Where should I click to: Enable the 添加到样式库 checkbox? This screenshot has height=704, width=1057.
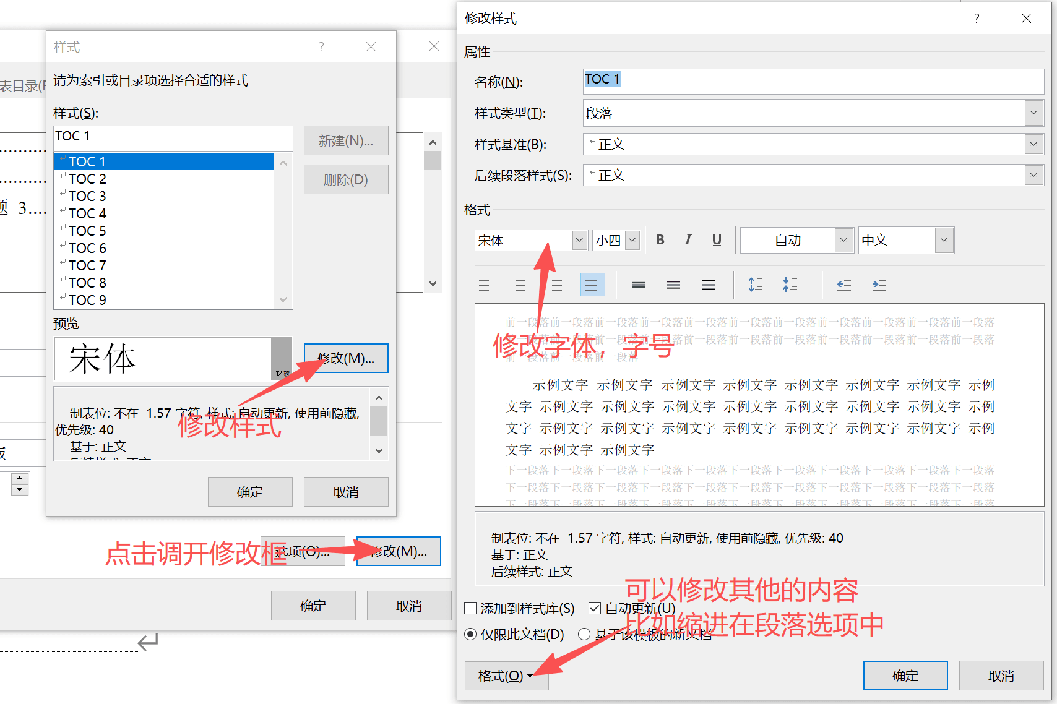click(x=471, y=609)
